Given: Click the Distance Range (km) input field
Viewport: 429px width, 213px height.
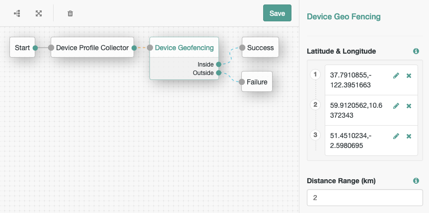Looking at the screenshot, I should [x=365, y=198].
